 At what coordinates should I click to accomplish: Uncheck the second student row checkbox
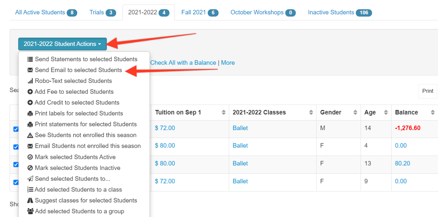[16, 147]
